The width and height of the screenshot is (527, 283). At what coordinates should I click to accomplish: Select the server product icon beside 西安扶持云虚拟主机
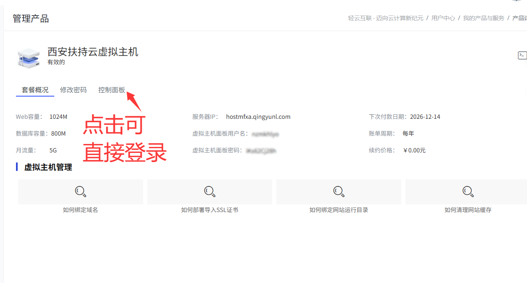coord(28,58)
